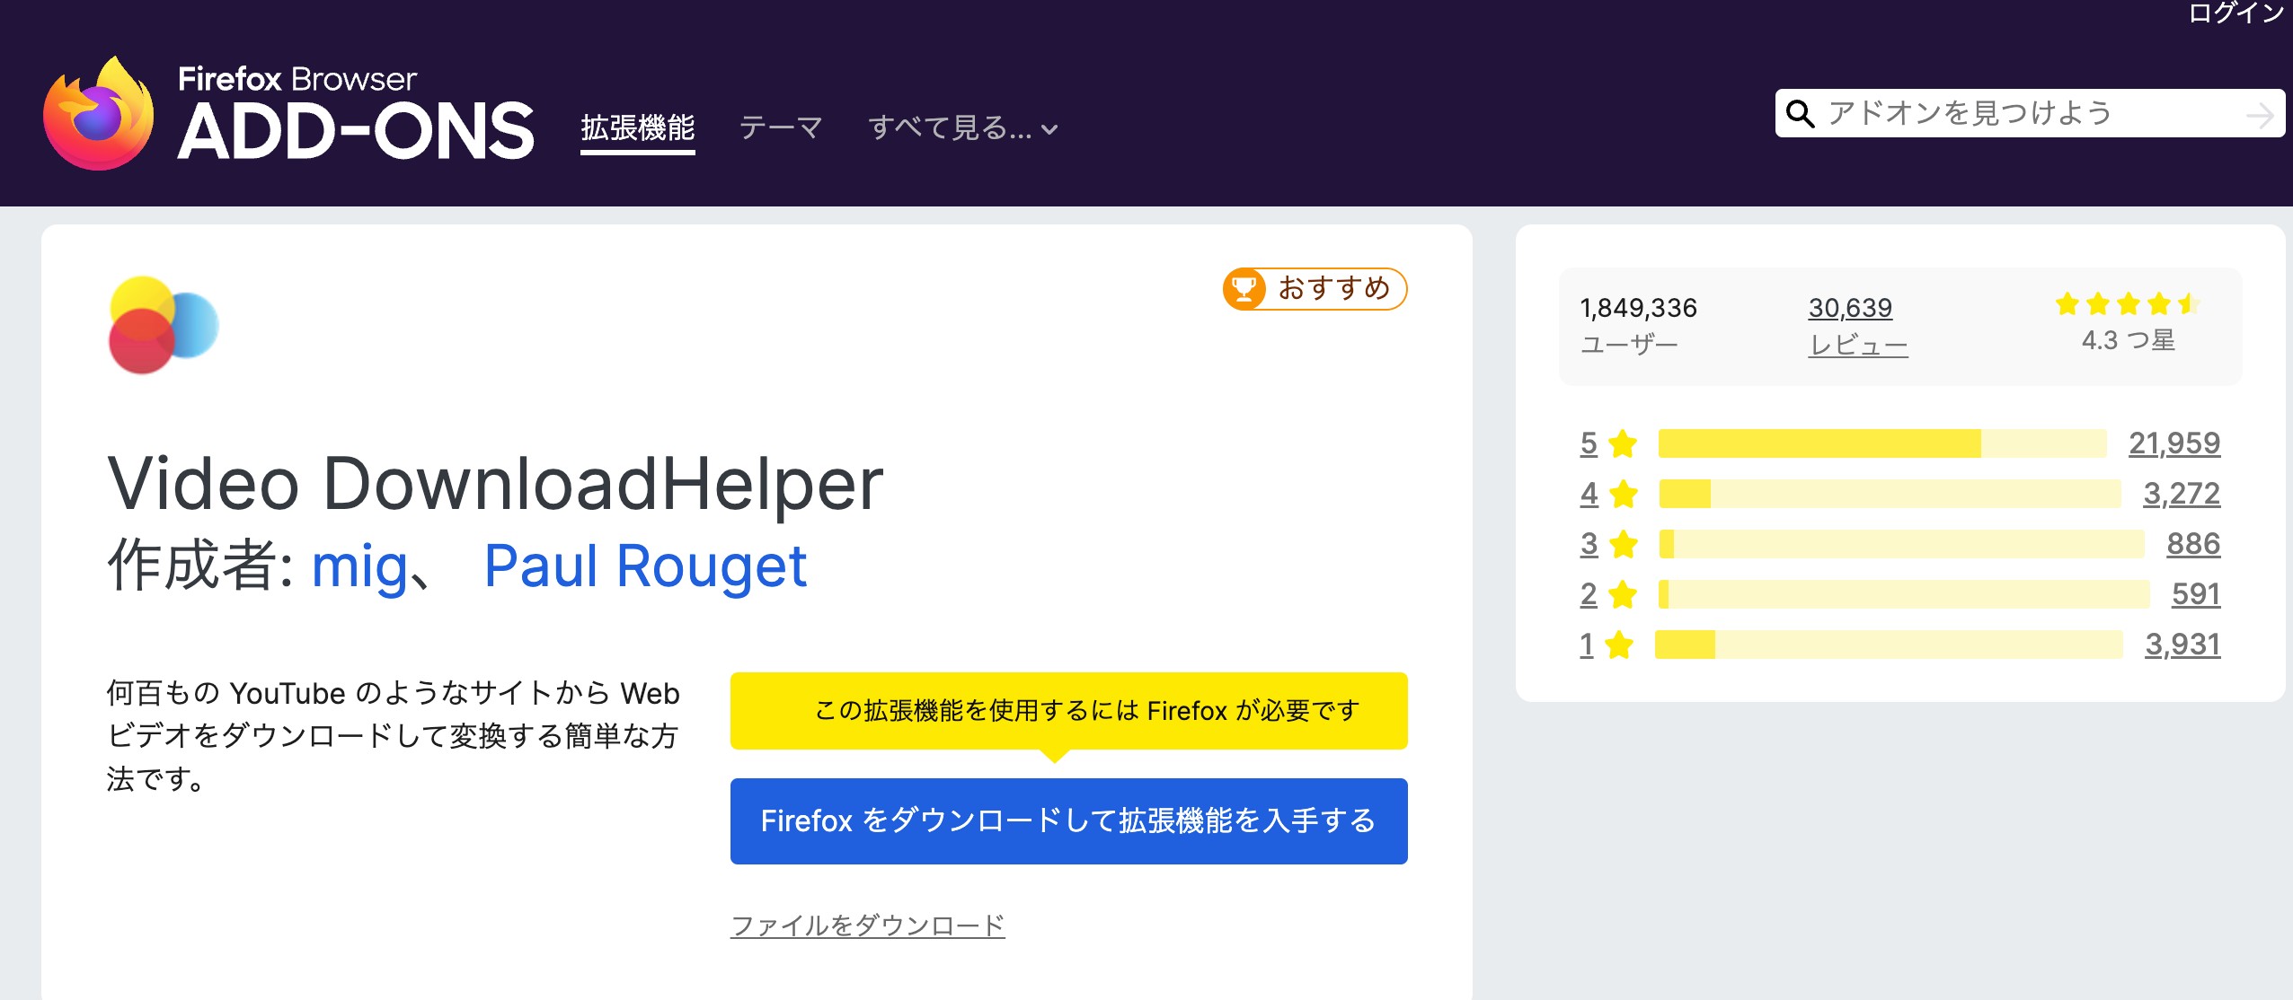Click the 4.3 つ星 rating text
The image size is (2293, 1000).
tap(2129, 341)
